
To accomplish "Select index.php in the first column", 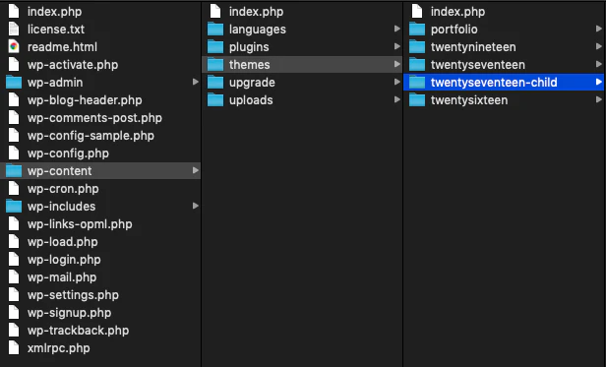I will pyautogui.click(x=54, y=12).
